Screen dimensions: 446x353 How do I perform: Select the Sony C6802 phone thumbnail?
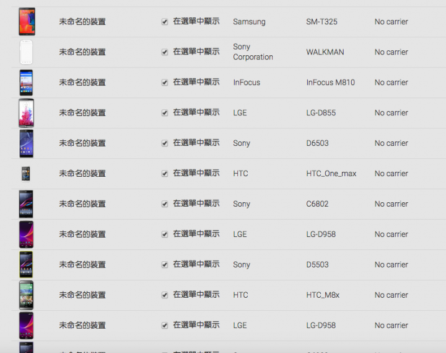pyautogui.click(x=26, y=204)
